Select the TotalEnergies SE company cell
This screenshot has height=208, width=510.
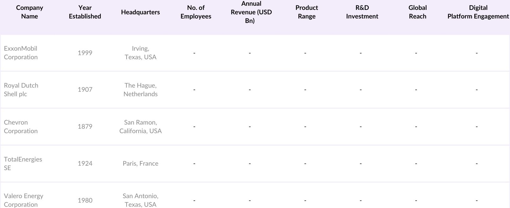pyautogui.click(x=23, y=164)
